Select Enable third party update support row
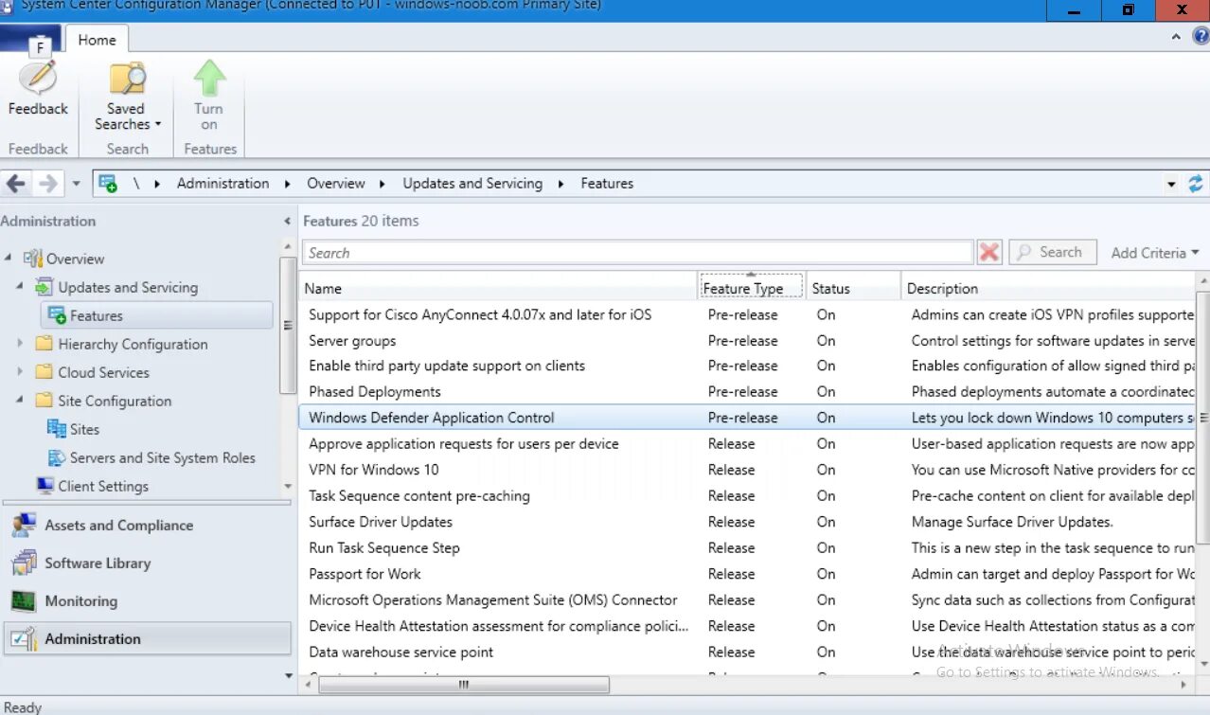 pyautogui.click(x=748, y=366)
